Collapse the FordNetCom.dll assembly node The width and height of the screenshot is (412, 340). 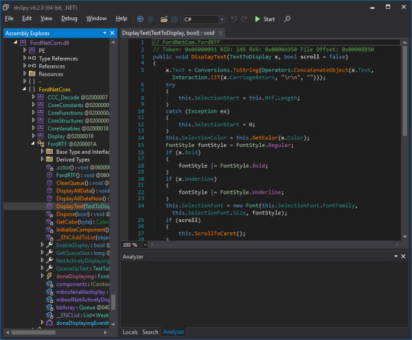16,43
